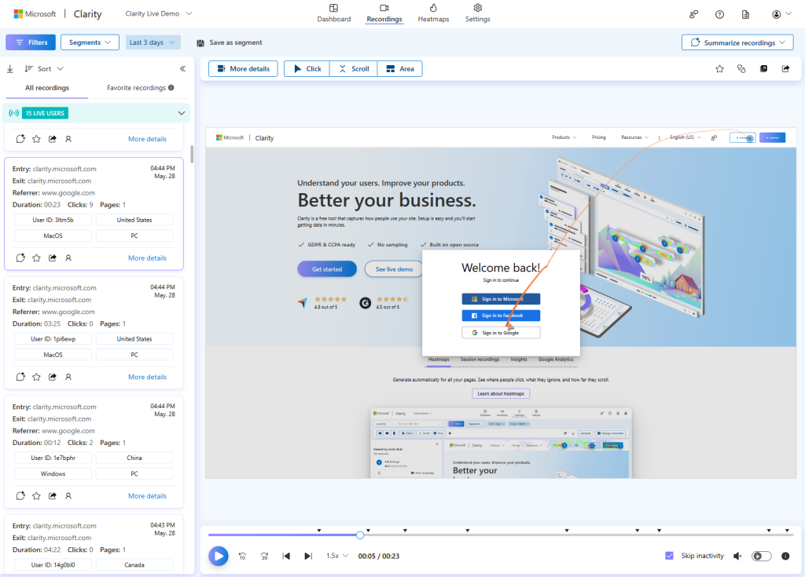This screenshot has width=805, height=577.
Task: Skip forward 30 seconds in recording
Action: 265,556
